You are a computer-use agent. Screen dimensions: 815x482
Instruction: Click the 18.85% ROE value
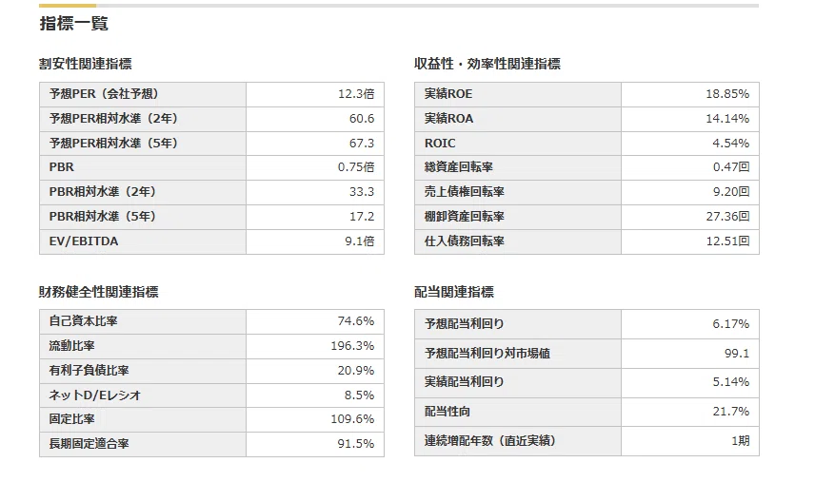(727, 94)
